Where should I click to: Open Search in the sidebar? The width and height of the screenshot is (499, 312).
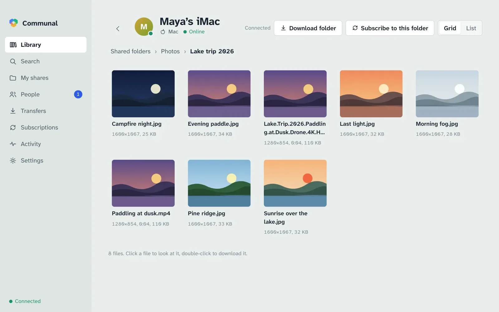click(x=46, y=61)
